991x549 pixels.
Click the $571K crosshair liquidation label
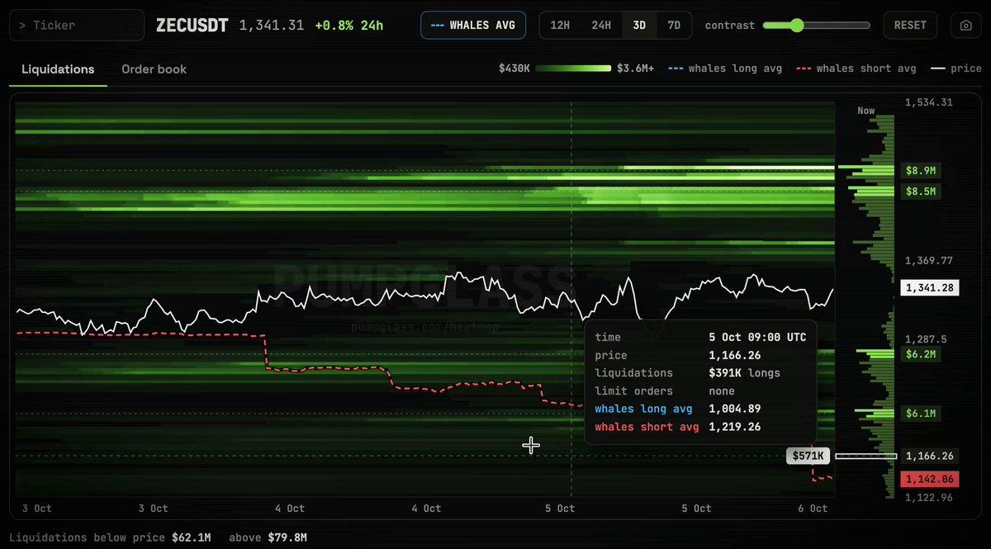pos(808,456)
